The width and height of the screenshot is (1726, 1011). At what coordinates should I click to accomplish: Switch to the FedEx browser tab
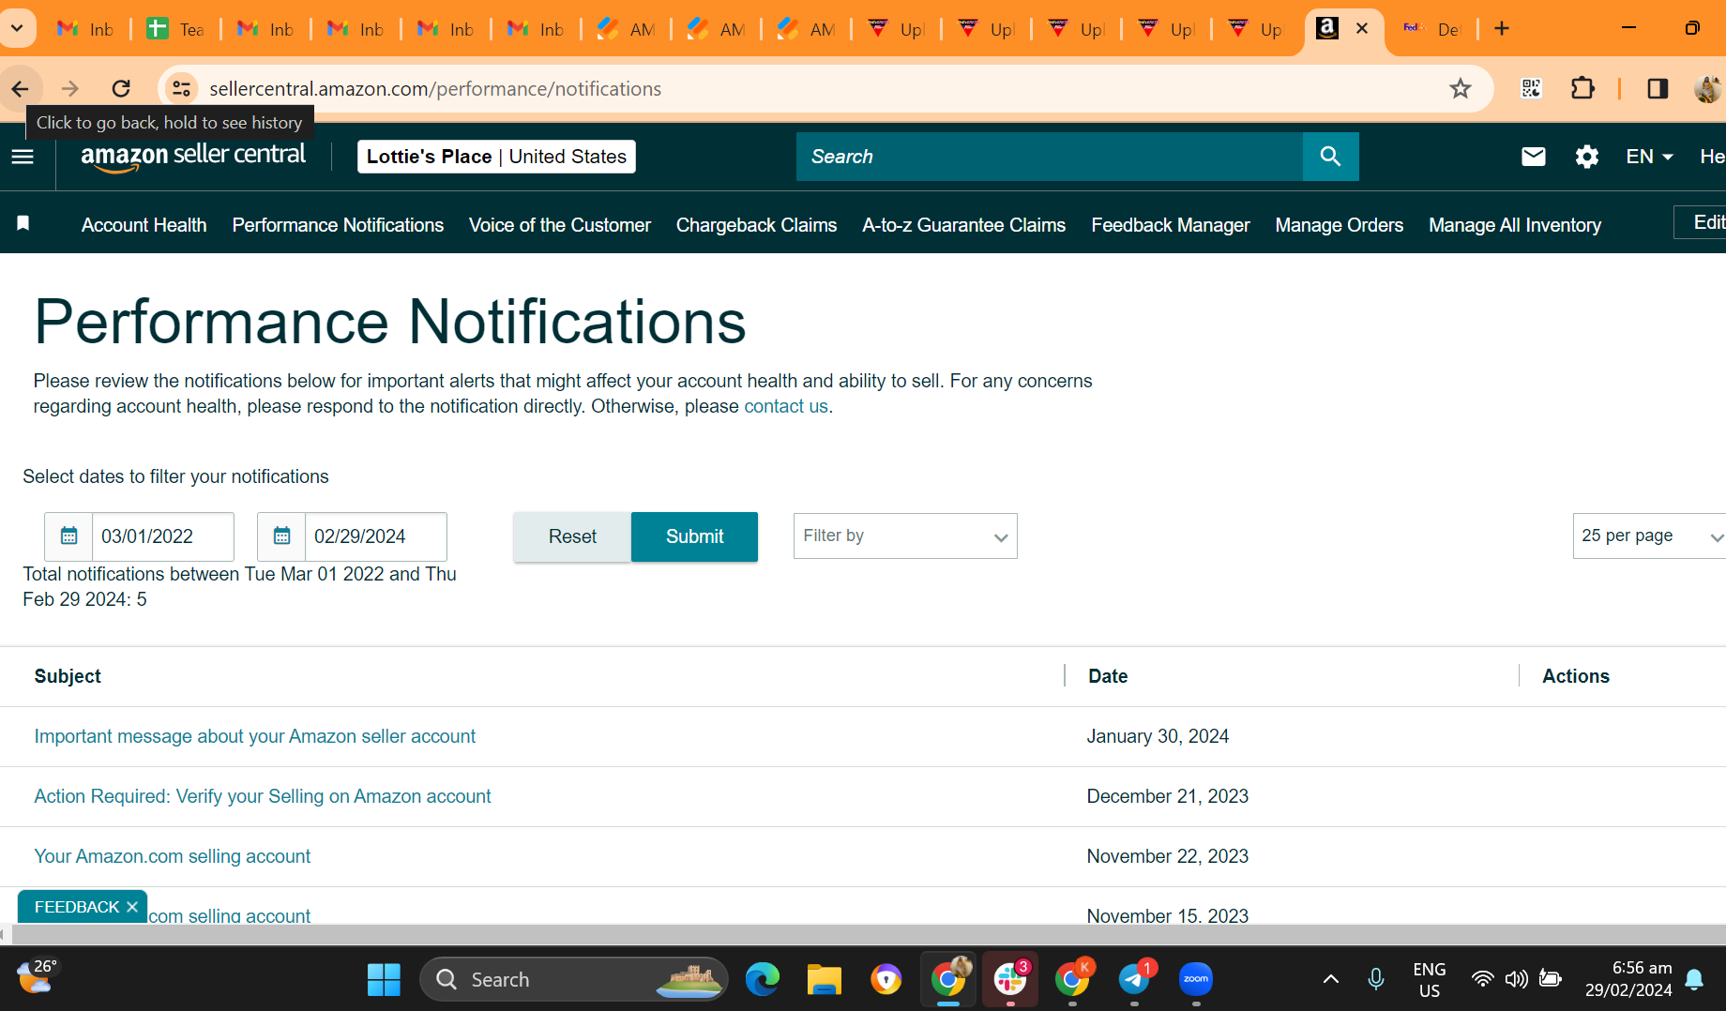pyautogui.click(x=1431, y=29)
